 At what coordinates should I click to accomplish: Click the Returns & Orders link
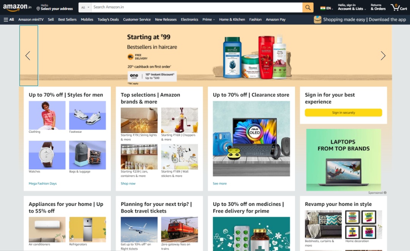[x=378, y=7]
